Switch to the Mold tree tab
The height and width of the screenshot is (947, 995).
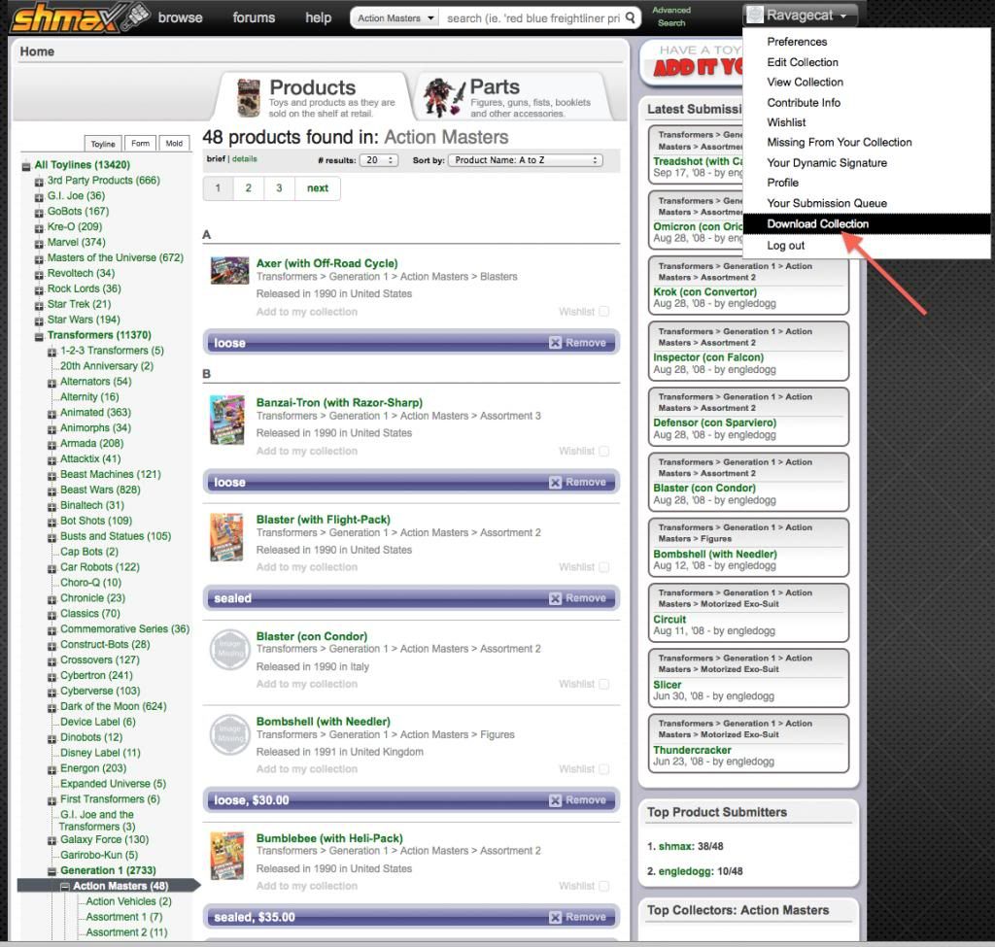[174, 144]
